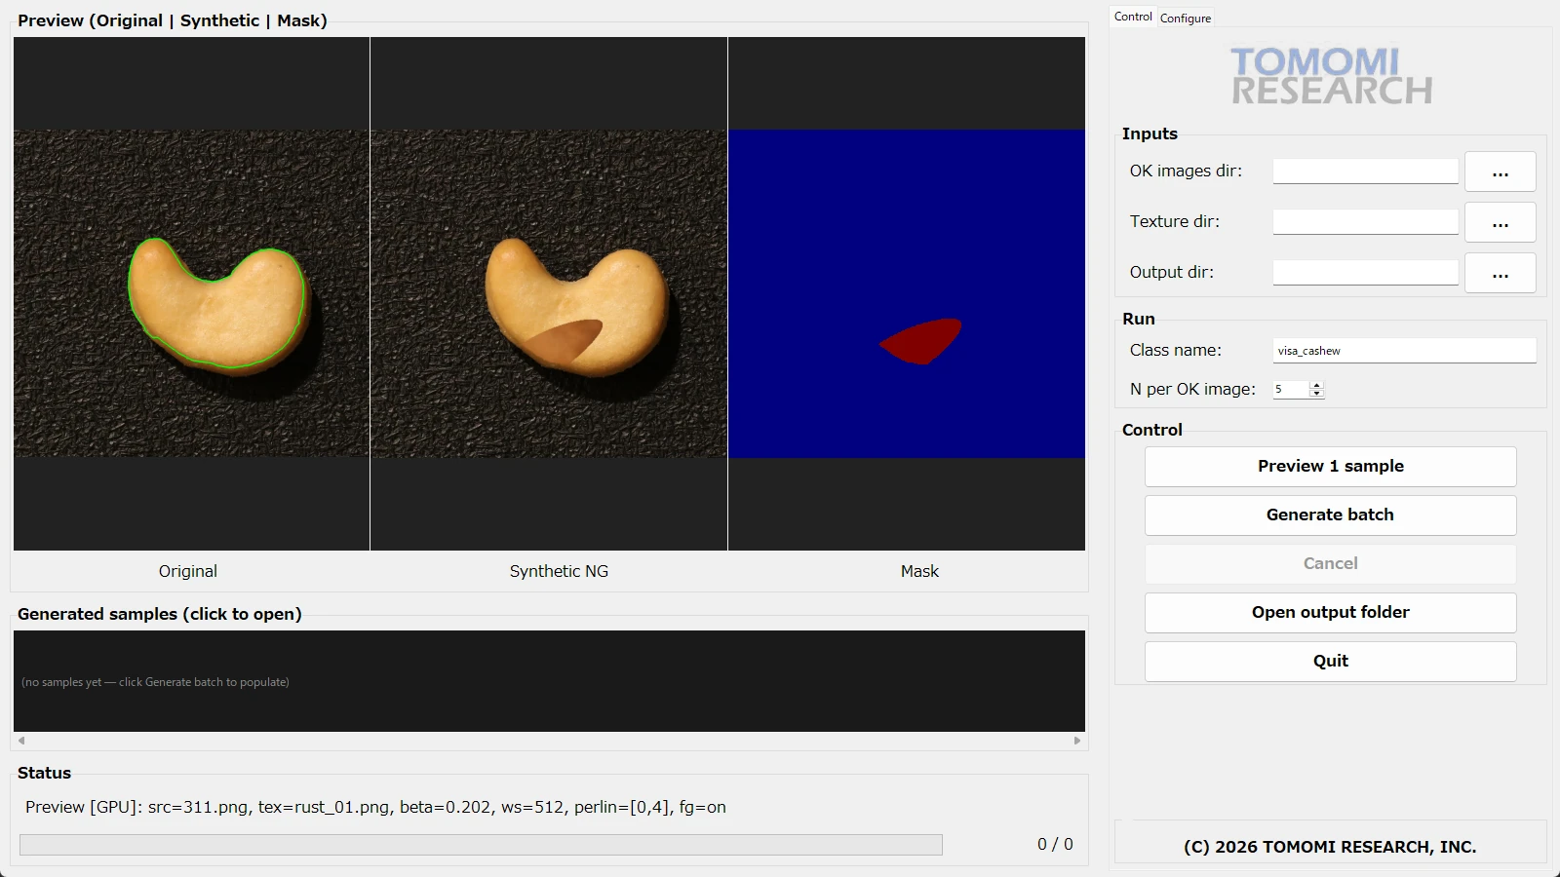Start Generate batch
Viewport: 1560px width, 877px height.
tap(1330, 515)
